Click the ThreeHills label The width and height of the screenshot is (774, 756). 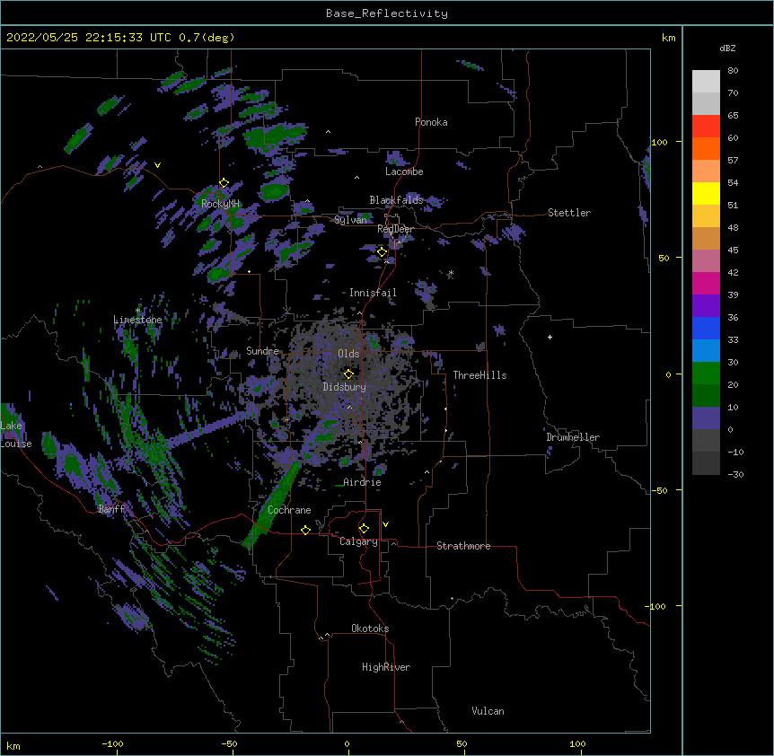point(479,375)
